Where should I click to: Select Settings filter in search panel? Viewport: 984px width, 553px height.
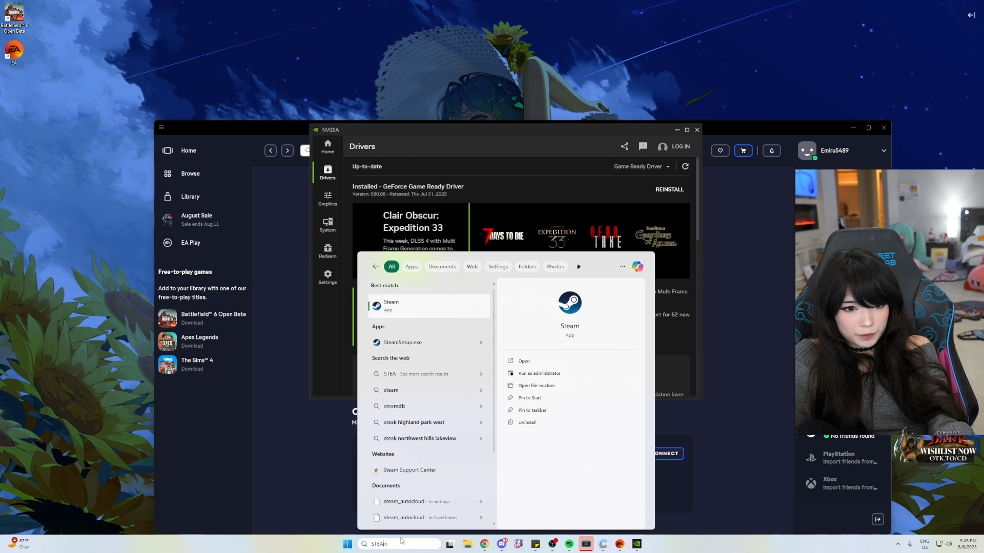[498, 267]
